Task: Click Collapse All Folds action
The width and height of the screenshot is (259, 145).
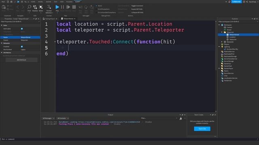Action: (137, 12)
